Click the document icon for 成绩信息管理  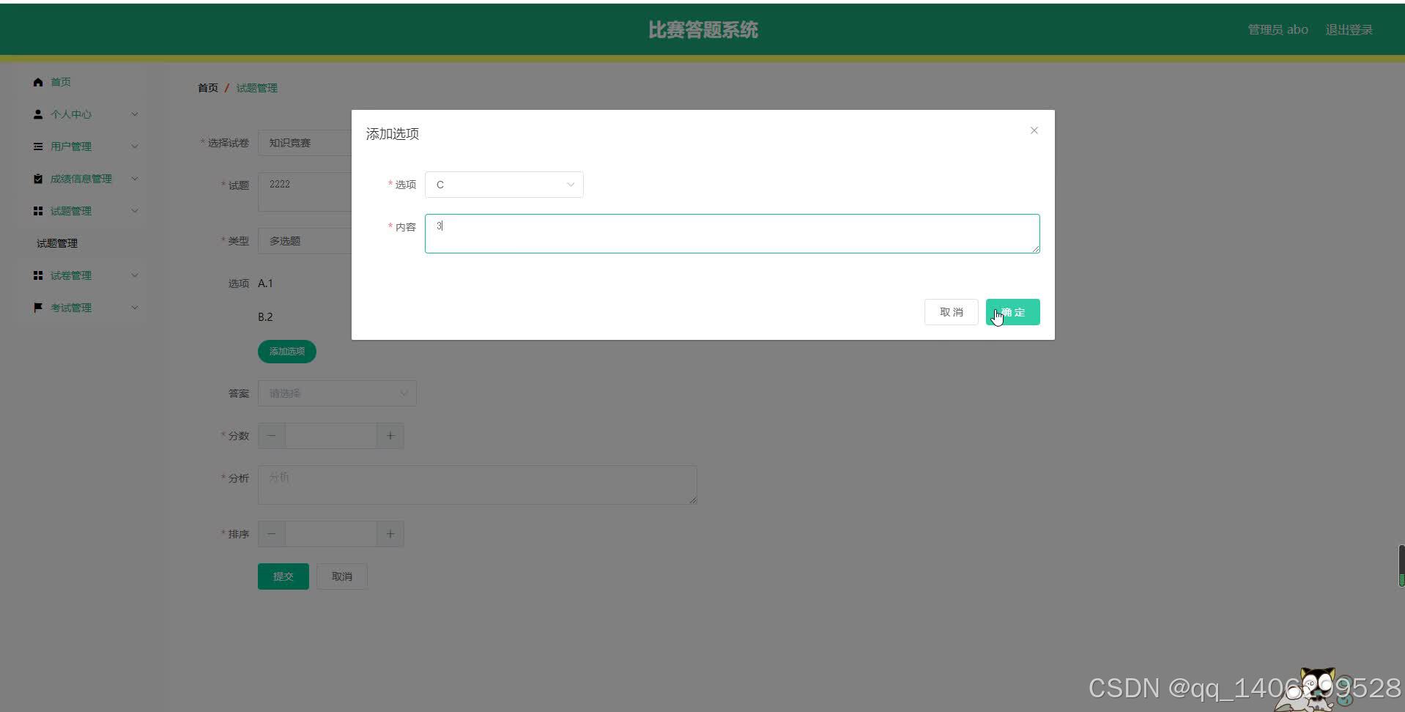point(38,178)
